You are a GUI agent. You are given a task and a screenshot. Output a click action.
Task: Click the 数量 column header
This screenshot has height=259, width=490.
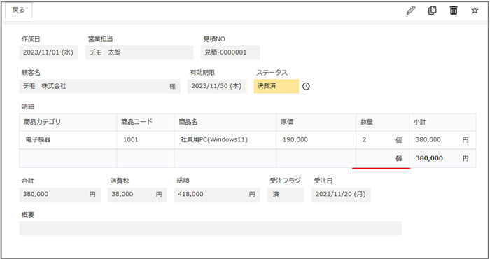coord(382,122)
